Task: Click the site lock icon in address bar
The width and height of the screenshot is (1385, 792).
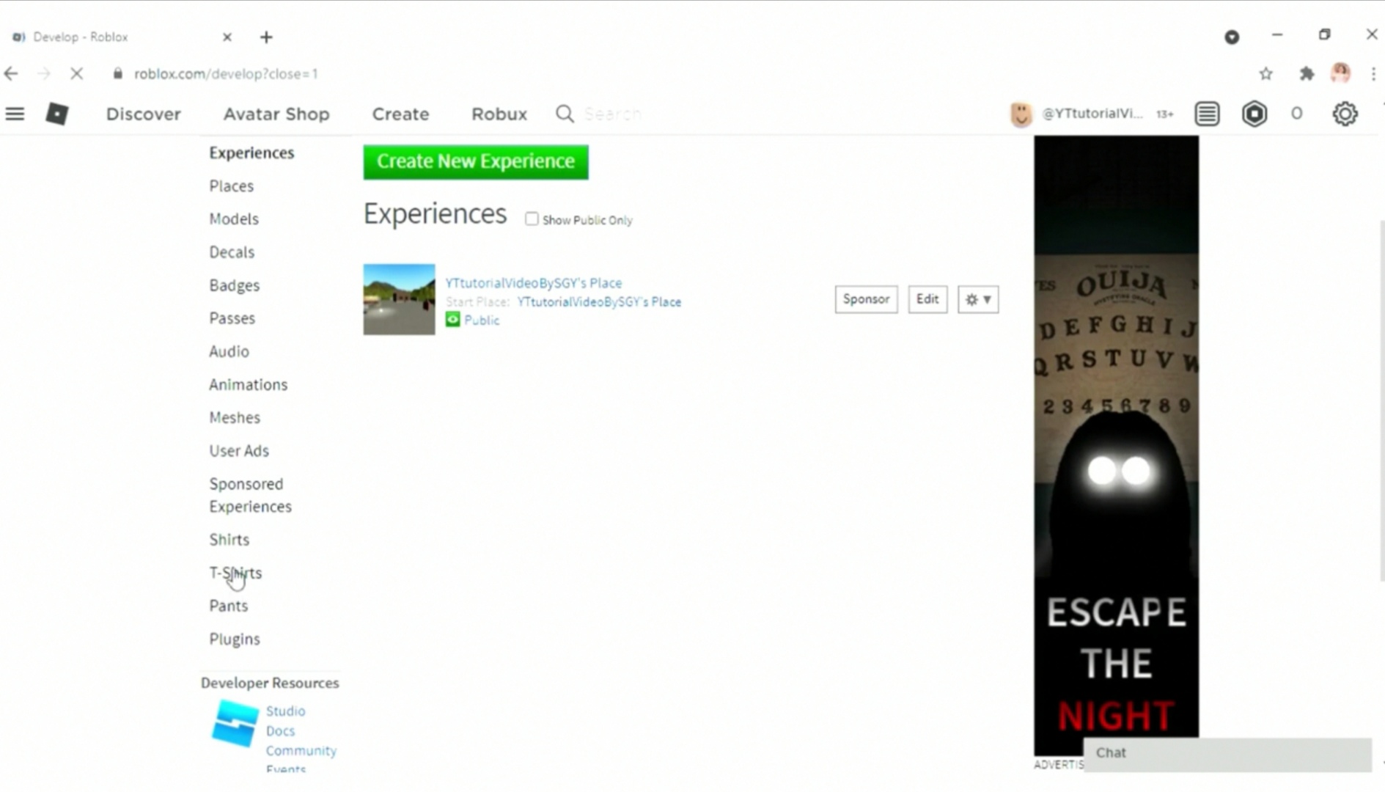Action: [118, 73]
